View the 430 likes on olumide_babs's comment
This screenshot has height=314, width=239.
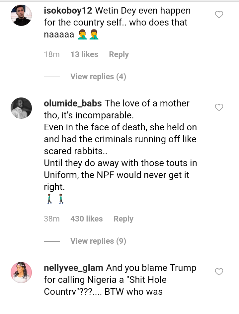(87, 219)
